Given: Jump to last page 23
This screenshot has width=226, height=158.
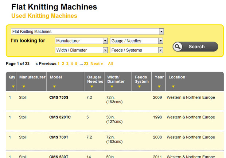Looking at the screenshot, I should click(86, 64).
